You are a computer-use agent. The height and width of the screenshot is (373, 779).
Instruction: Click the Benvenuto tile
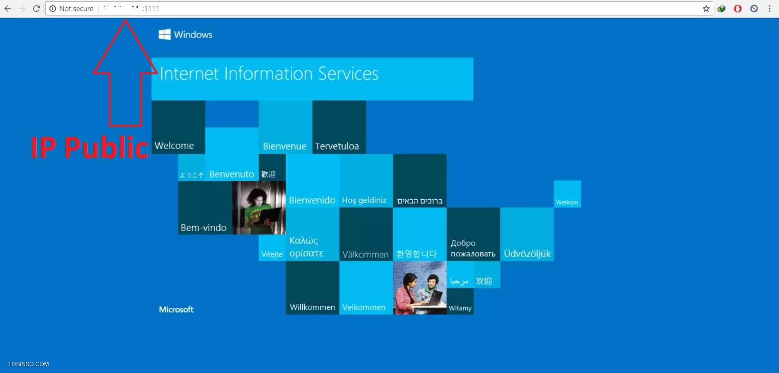point(232,154)
